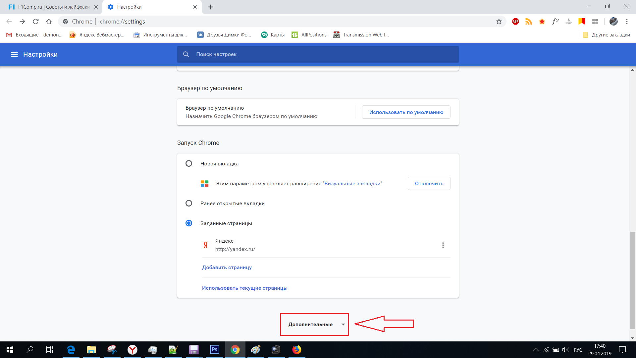Launch Yandex Browser from taskbar
636x358 pixels.
132,350
